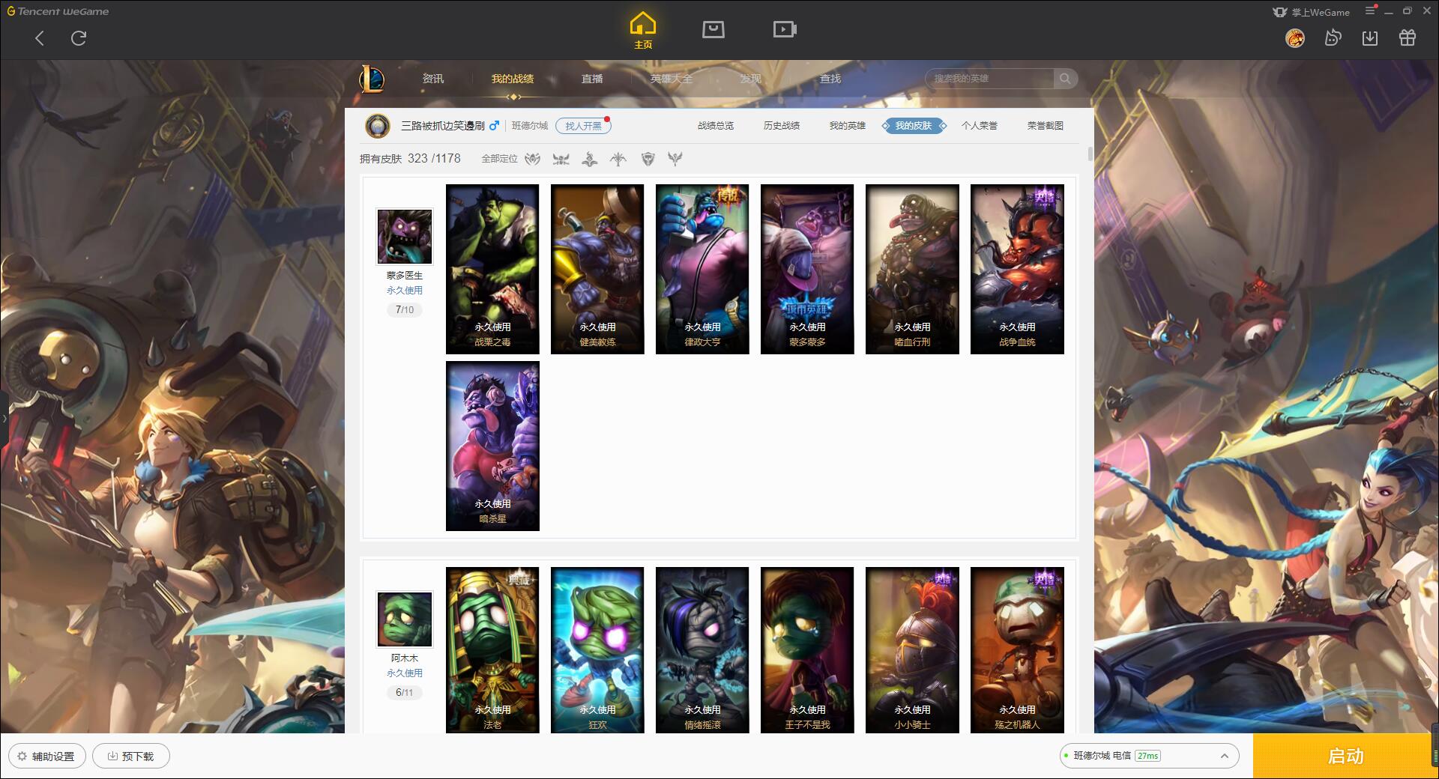Refresh the page with reload icon
Image resolution: width=1439 pixels, height=779 pixels.
(x=79, y=38)
